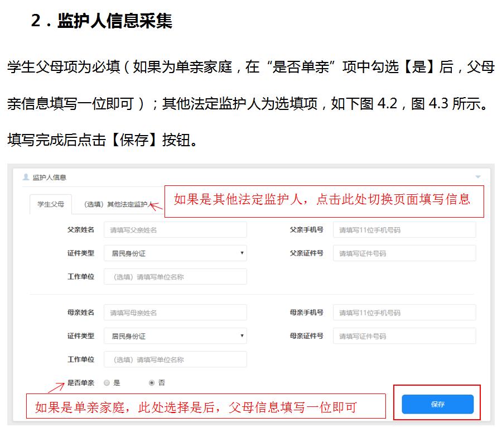Click the 母亲姓名 input field
This screenshot has height=427, width=502.
175,312
